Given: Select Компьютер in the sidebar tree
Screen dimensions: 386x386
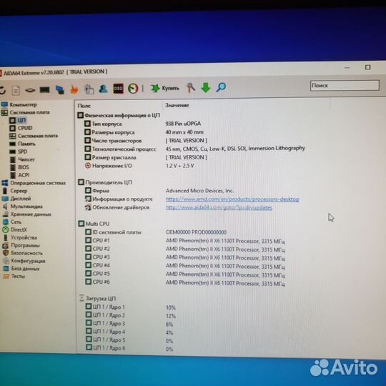Looking at the screenshot, I should click(20, 105).
